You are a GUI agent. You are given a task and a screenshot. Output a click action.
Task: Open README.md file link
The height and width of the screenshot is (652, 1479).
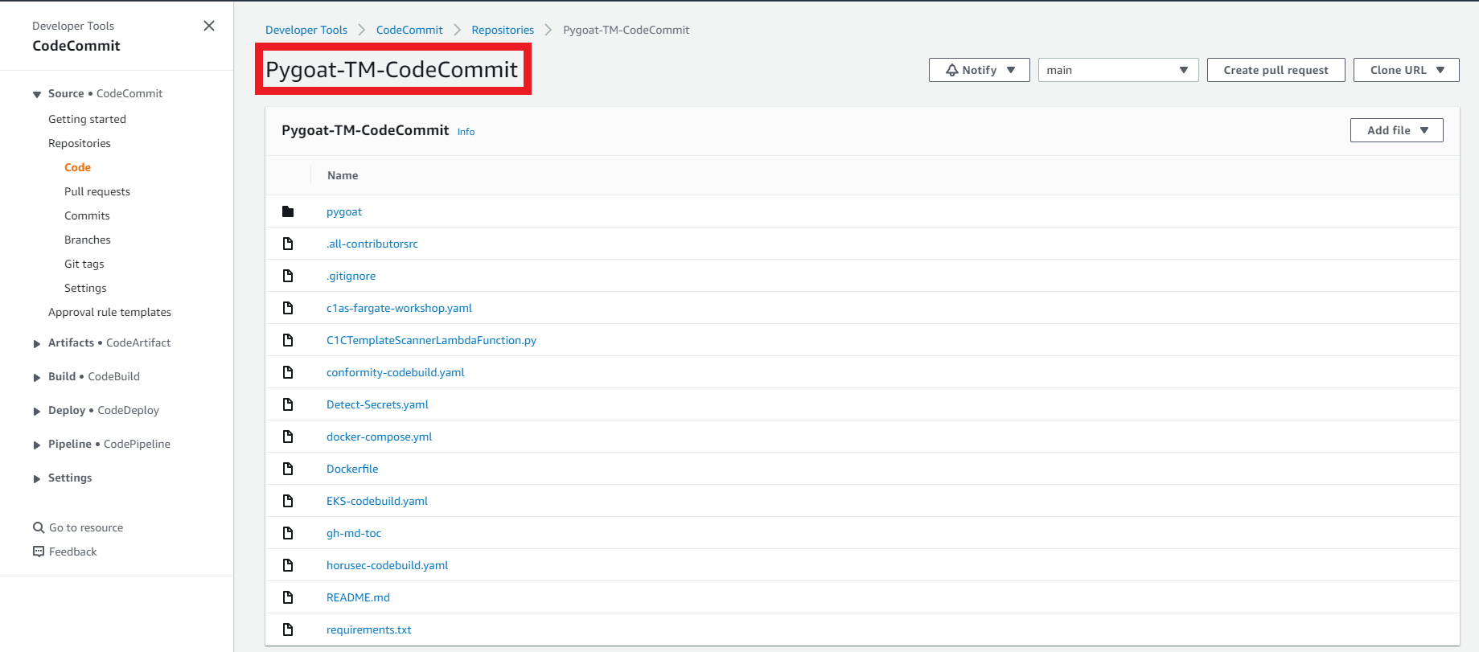pyautogui.click(x=358, y=597)
